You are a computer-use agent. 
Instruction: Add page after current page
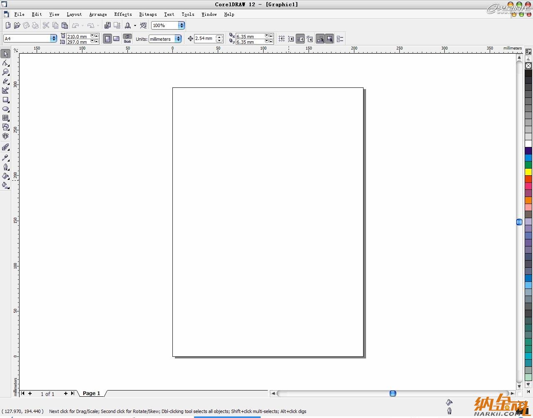(x=65, y=393)
